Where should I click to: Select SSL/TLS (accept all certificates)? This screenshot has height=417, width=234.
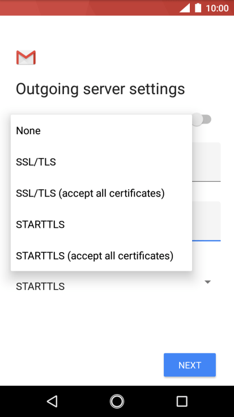point(101,193)
